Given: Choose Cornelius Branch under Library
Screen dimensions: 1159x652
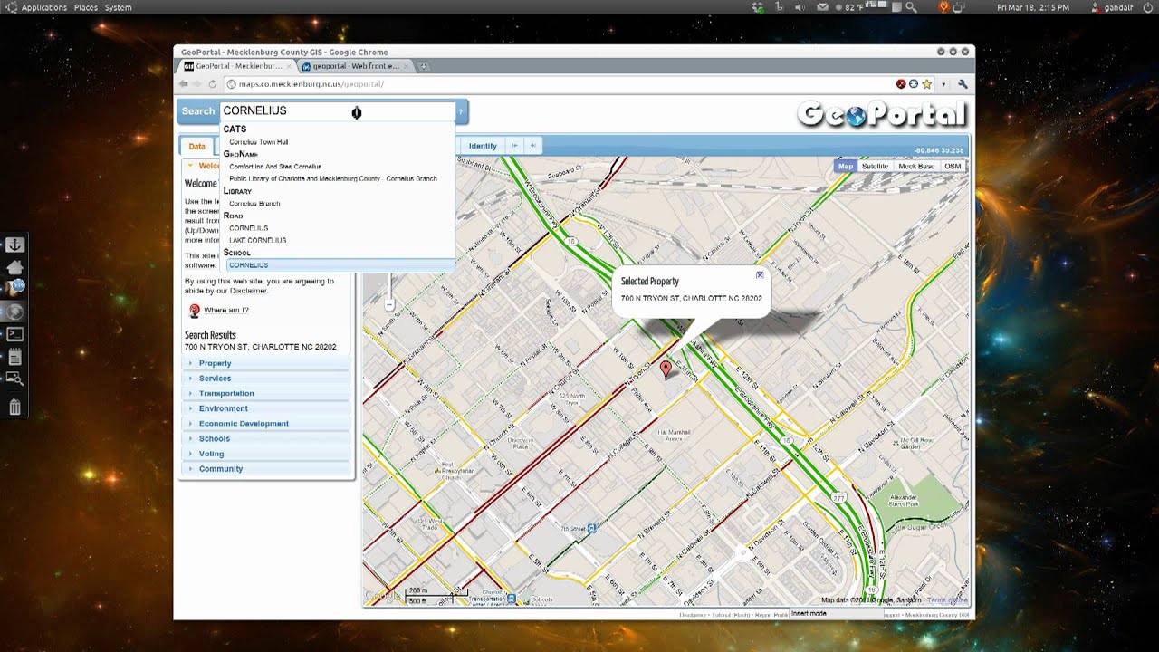Looking at the screenshot, I should pyautogui.click(x=254, y=204).
